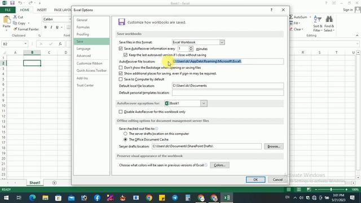
Task: Click the Fill down icon
Action: [x=291, y=23]
